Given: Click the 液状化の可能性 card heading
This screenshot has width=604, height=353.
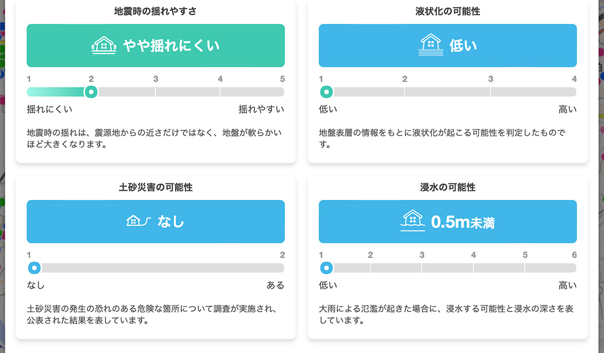Looking at the screenshot, I should coord(447,11).
